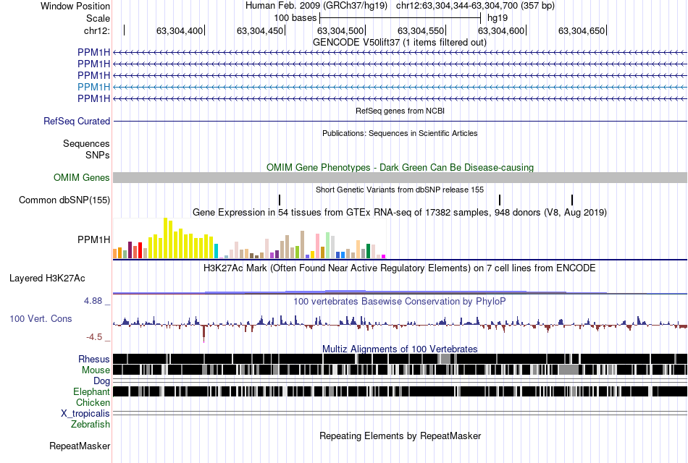This screenshot has width=688, height=463.
Task: Click the Layered H3K27Ac label
Action: click(47, 279)
